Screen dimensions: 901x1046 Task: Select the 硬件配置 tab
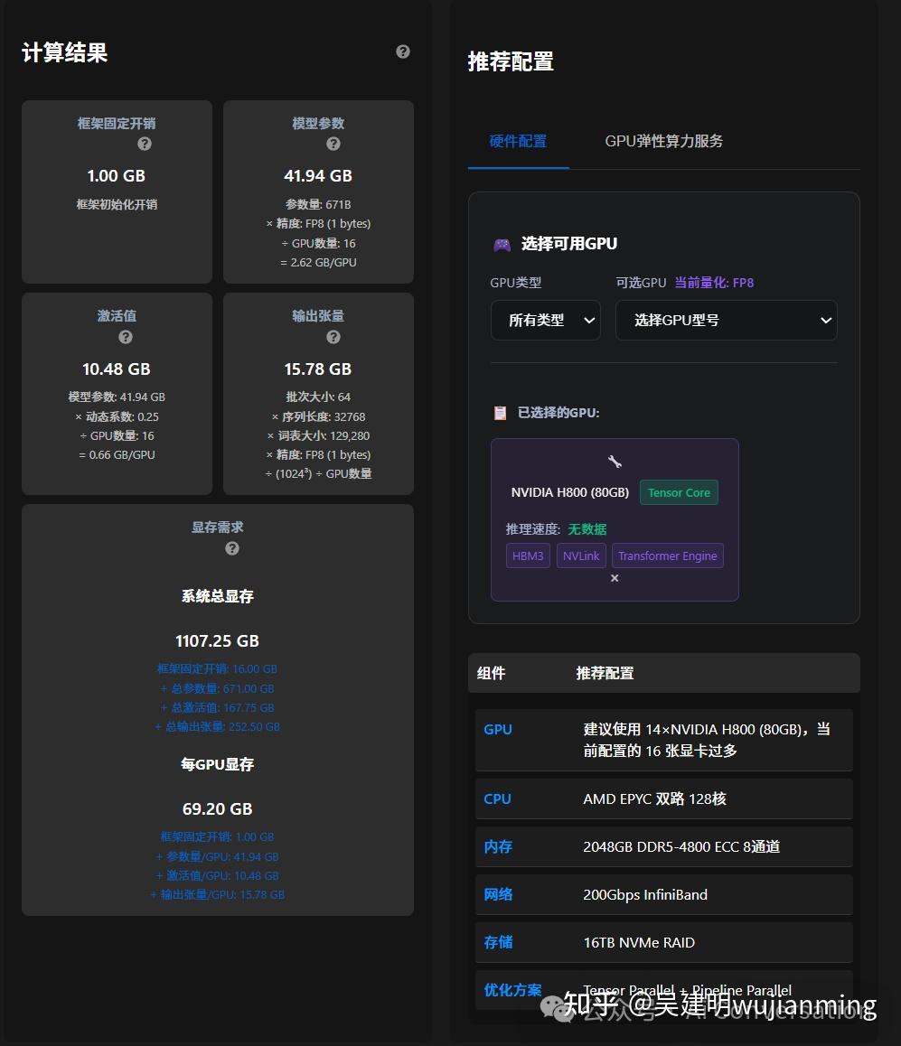point(518,141)
